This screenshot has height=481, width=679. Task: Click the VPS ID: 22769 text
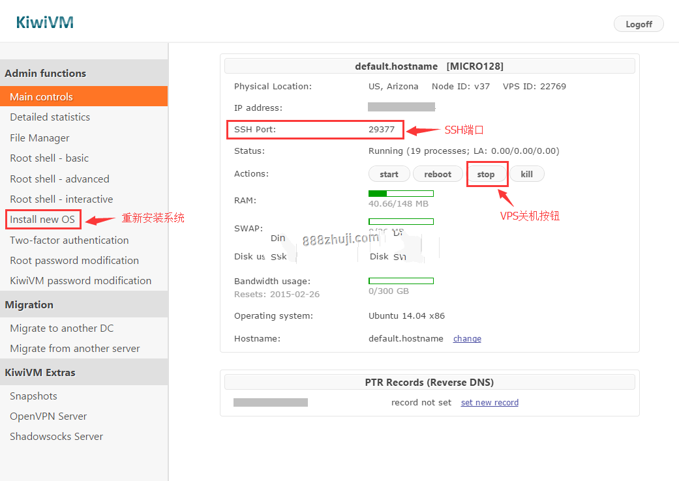point(534,87)
